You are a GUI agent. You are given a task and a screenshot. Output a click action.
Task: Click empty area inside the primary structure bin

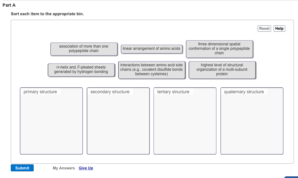51,124
